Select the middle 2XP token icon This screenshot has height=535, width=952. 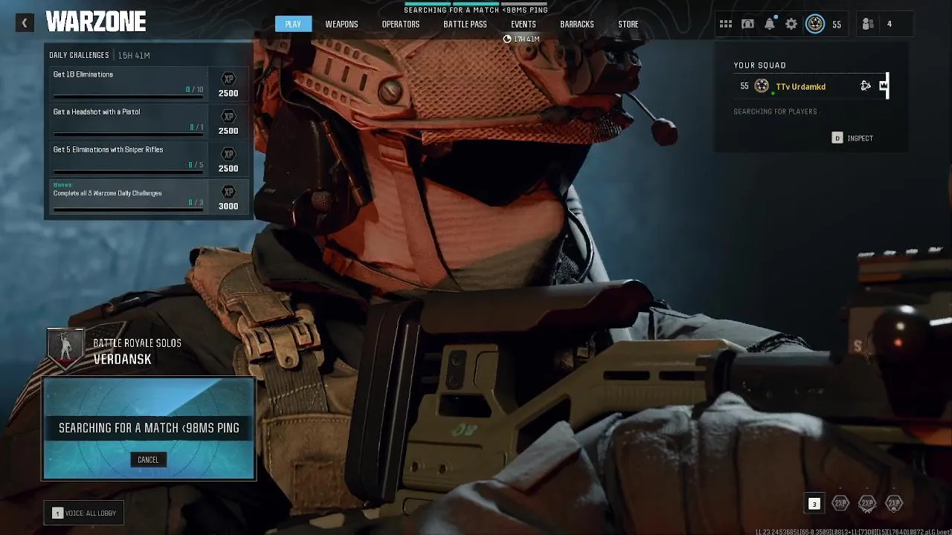(x=867, y=504)
